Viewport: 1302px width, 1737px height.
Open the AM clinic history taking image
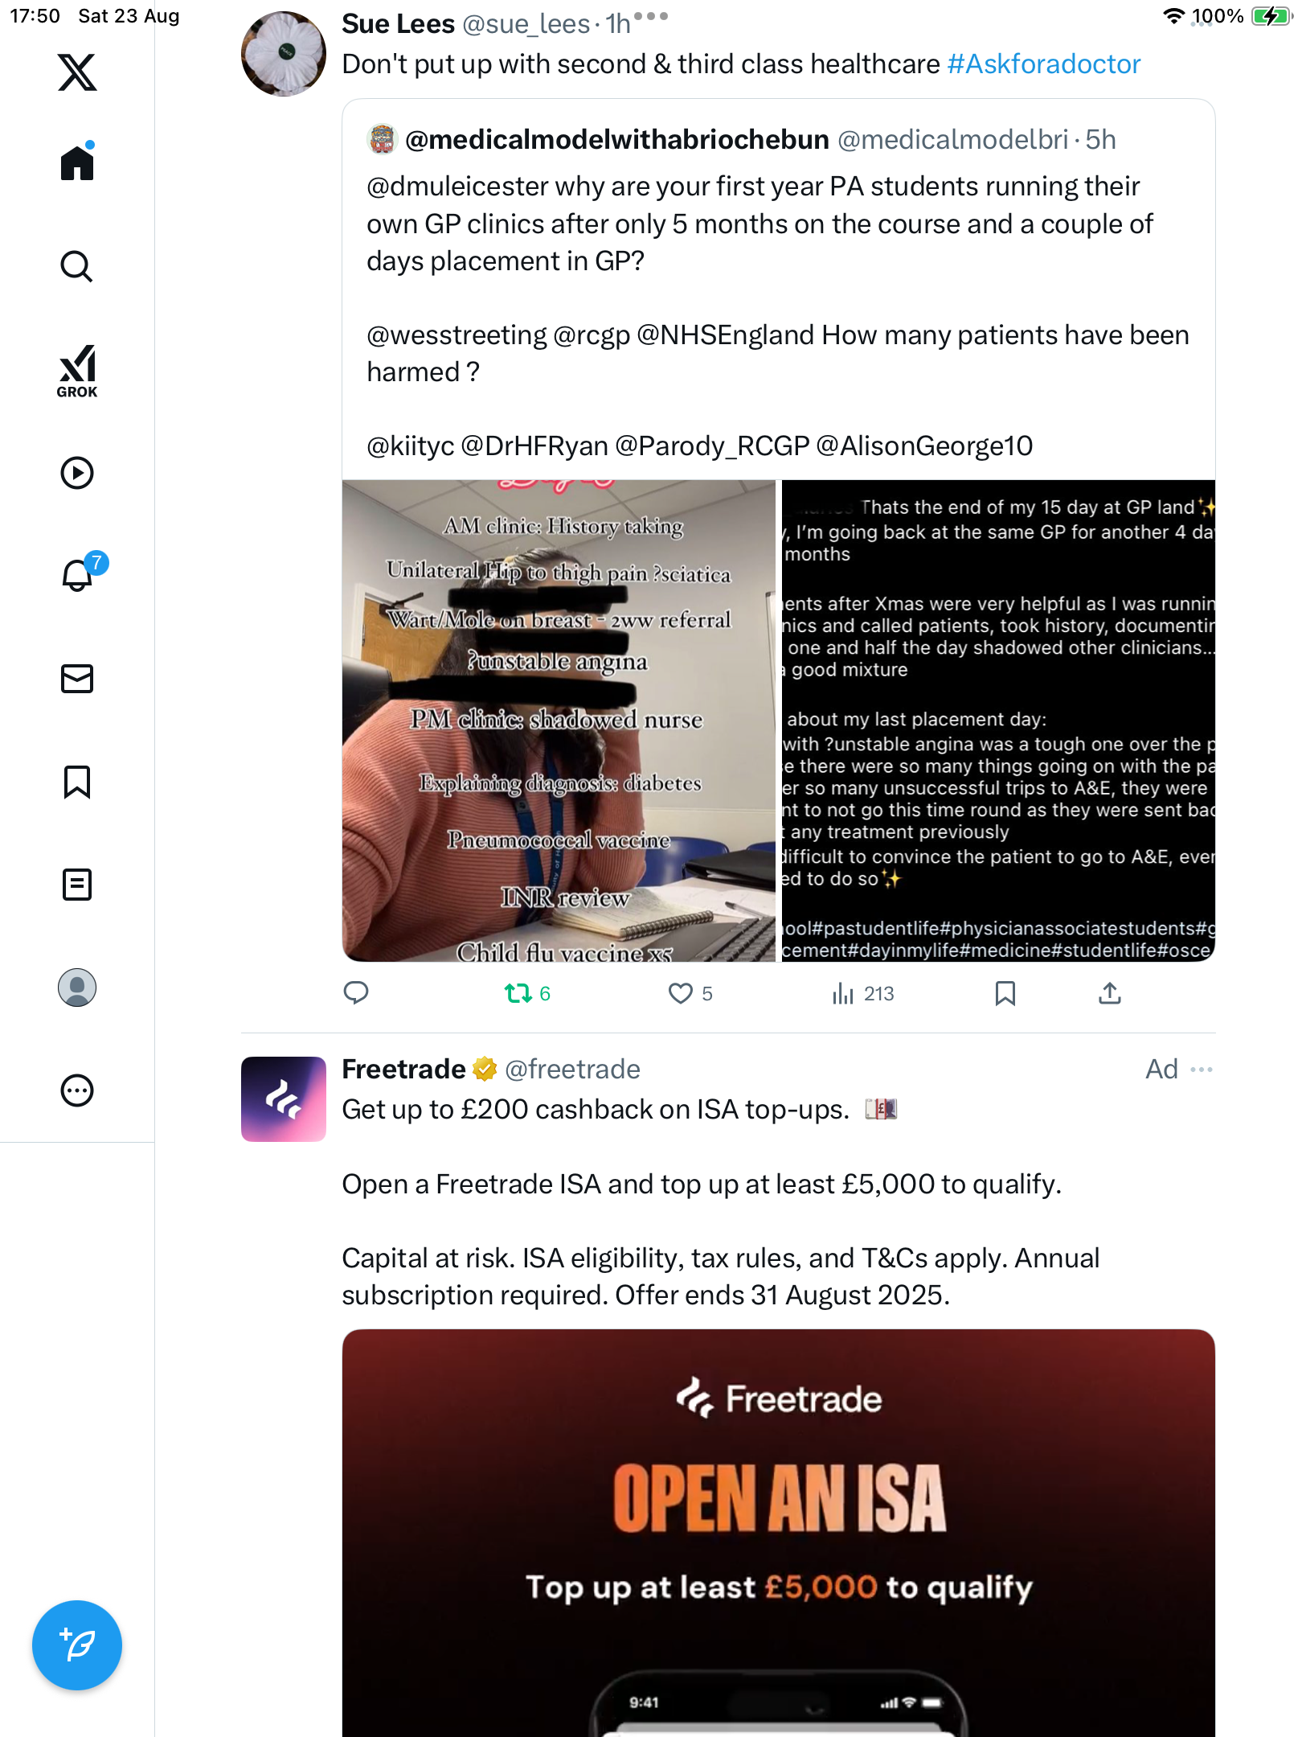tap(559, 721)
